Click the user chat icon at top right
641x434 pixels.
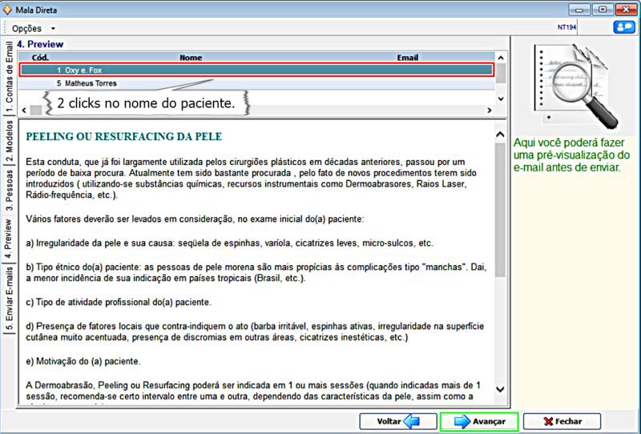(623, 27)
